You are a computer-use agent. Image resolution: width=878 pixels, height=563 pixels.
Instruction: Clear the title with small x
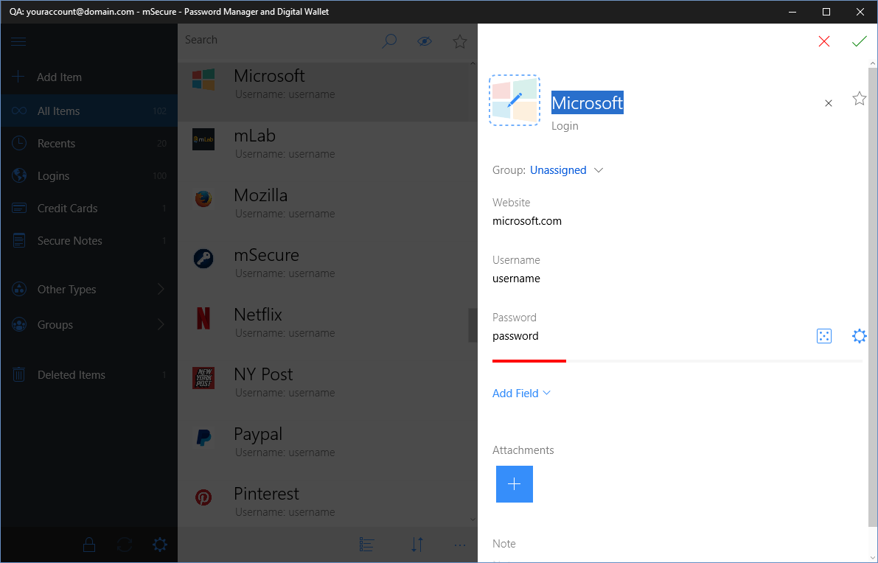828,103
